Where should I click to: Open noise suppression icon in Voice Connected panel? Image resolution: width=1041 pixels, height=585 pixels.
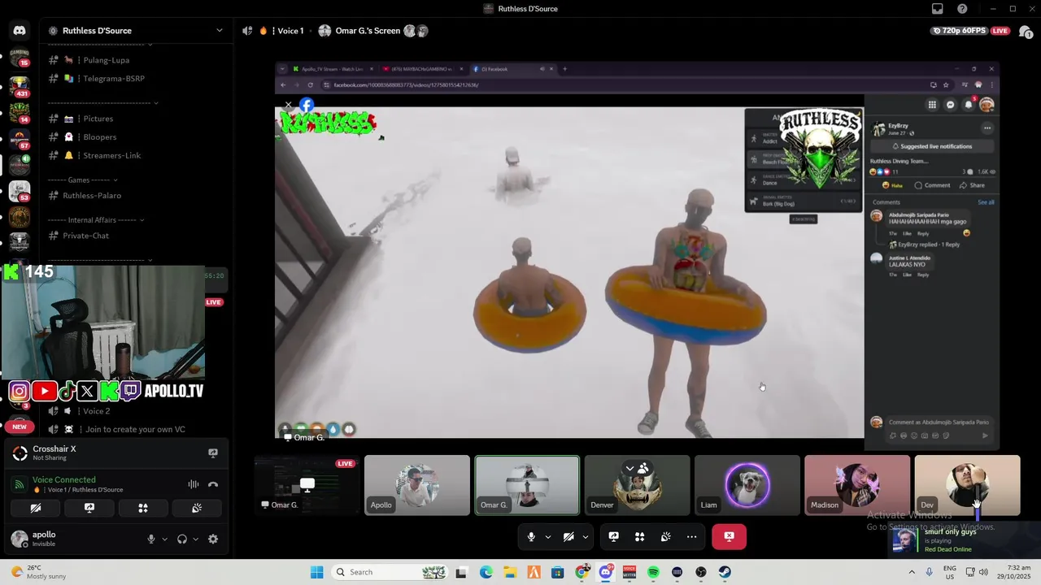pyautogui.click(x=194, y=484)
